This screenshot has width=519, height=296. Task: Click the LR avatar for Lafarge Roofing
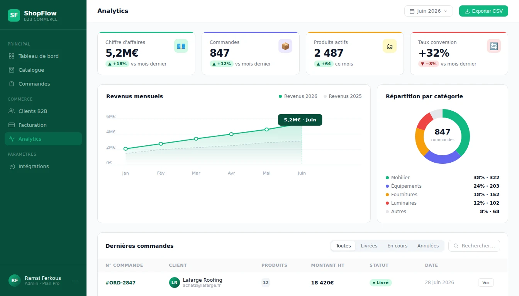click(175, 283)
